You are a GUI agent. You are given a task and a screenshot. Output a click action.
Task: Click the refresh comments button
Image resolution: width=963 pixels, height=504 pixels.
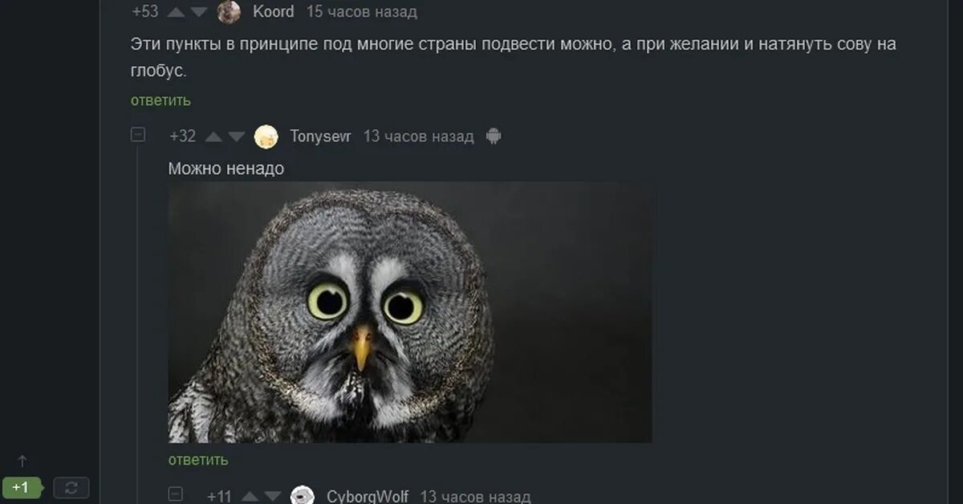71,487
